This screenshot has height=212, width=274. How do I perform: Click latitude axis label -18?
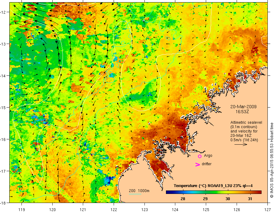click(x=3, y=203)
